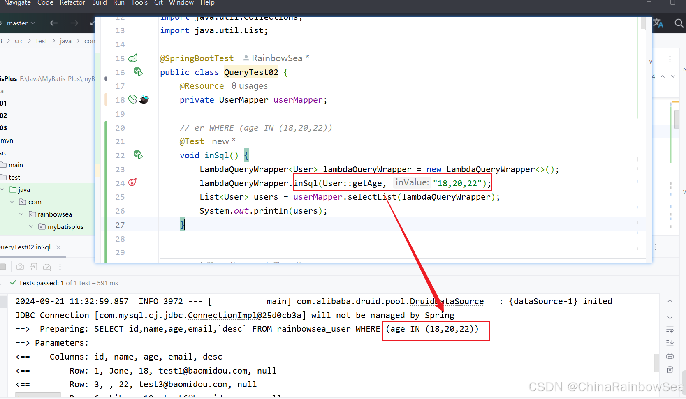Screen dimensions: 686x399
Task: Select the mvn item in project tree
Action: pyautogui.click(x=7, y=140)
